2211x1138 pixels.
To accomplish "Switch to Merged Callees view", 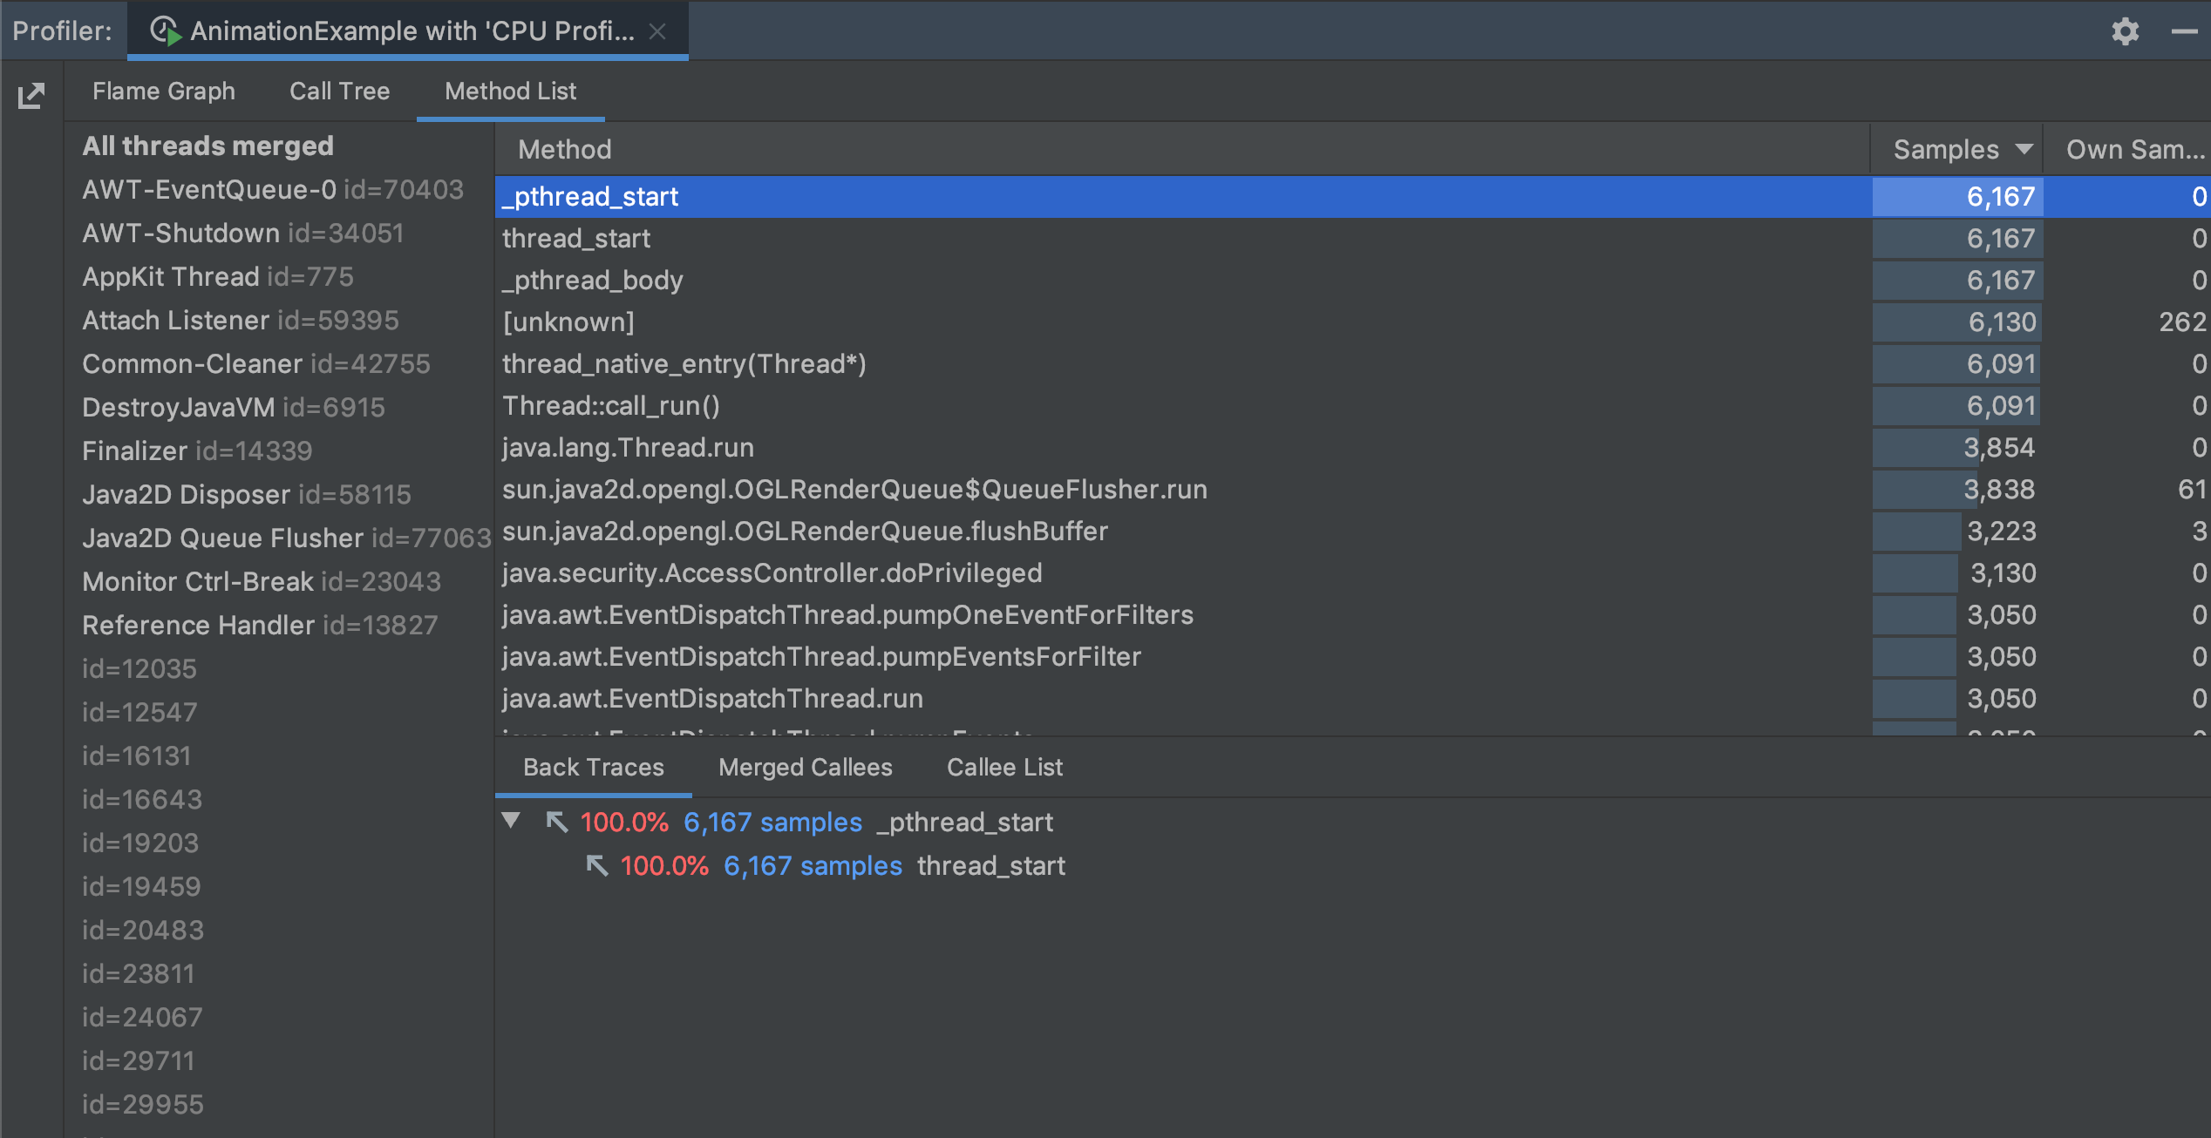I will coord(806,767).
